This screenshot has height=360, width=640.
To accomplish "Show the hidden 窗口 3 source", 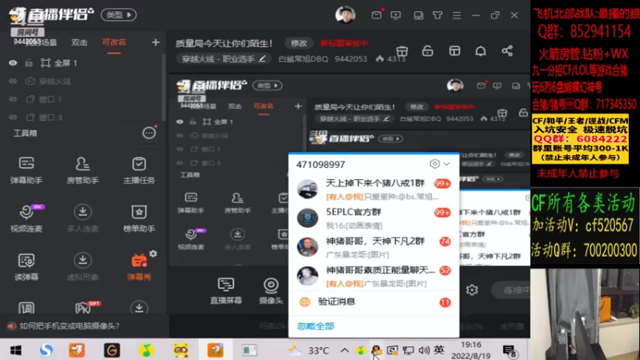I will [13, 117].
